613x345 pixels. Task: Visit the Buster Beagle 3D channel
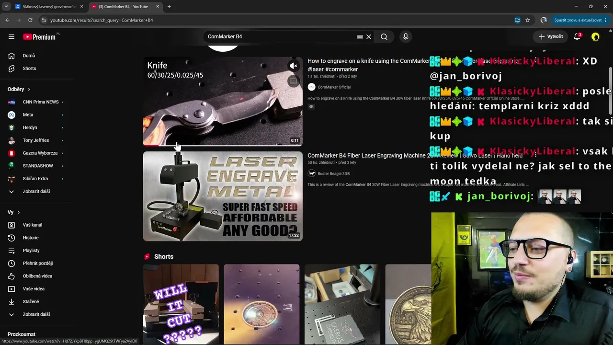click(x=334, y=174)
